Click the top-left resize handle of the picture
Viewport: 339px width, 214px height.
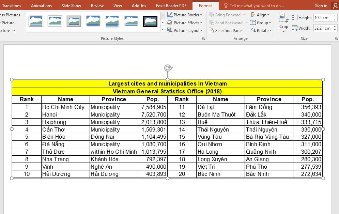click(x=12, y=79)
